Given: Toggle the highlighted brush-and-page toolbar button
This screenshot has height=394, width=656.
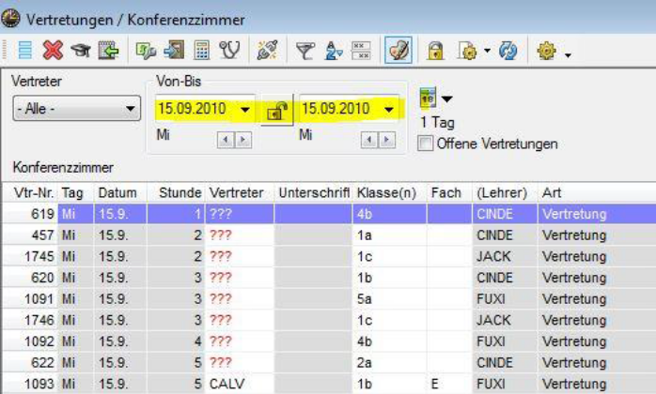Looking at the screenshot, I should pyautogui.click(x=398, y=52).
